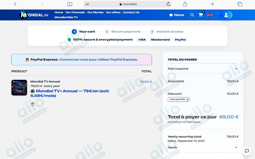Open Mondial Web TV menu item

point(66,17)
